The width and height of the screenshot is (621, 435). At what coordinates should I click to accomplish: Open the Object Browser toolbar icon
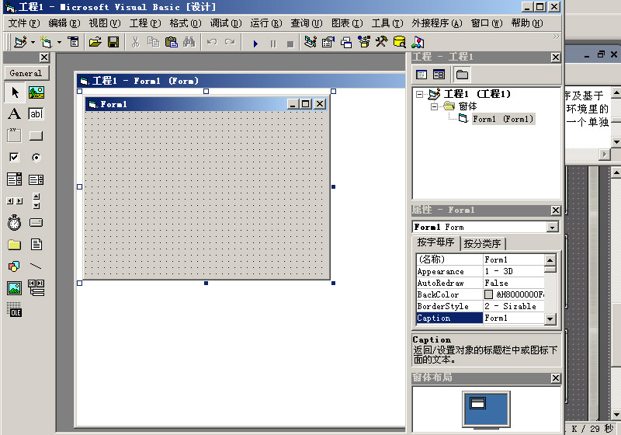[364, 42]
